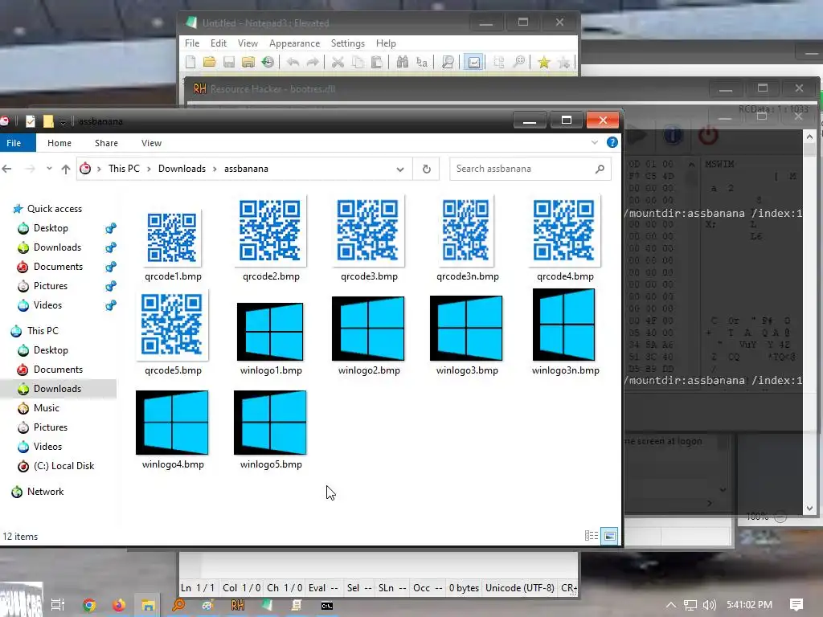
Task: Click the Search assbanana field
Action: (x=530, y=169)
